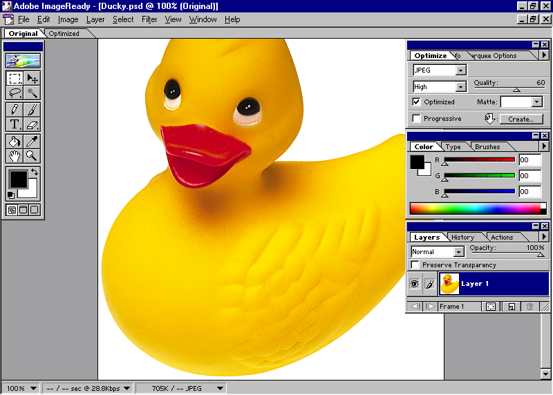This screenshot has height=395, width=553.
Task: Click the Create... button
Action: click(x=520, y=119)
